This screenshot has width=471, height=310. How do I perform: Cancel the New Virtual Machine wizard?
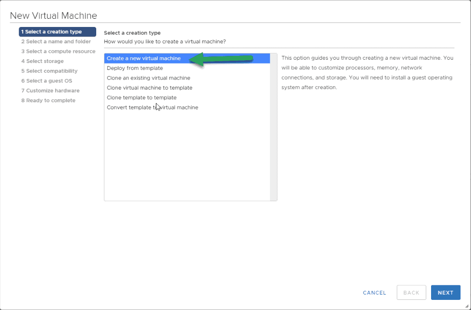[374, 293]
